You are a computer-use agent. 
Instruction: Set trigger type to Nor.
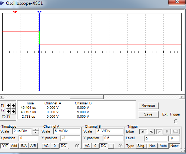pos(152,146)
